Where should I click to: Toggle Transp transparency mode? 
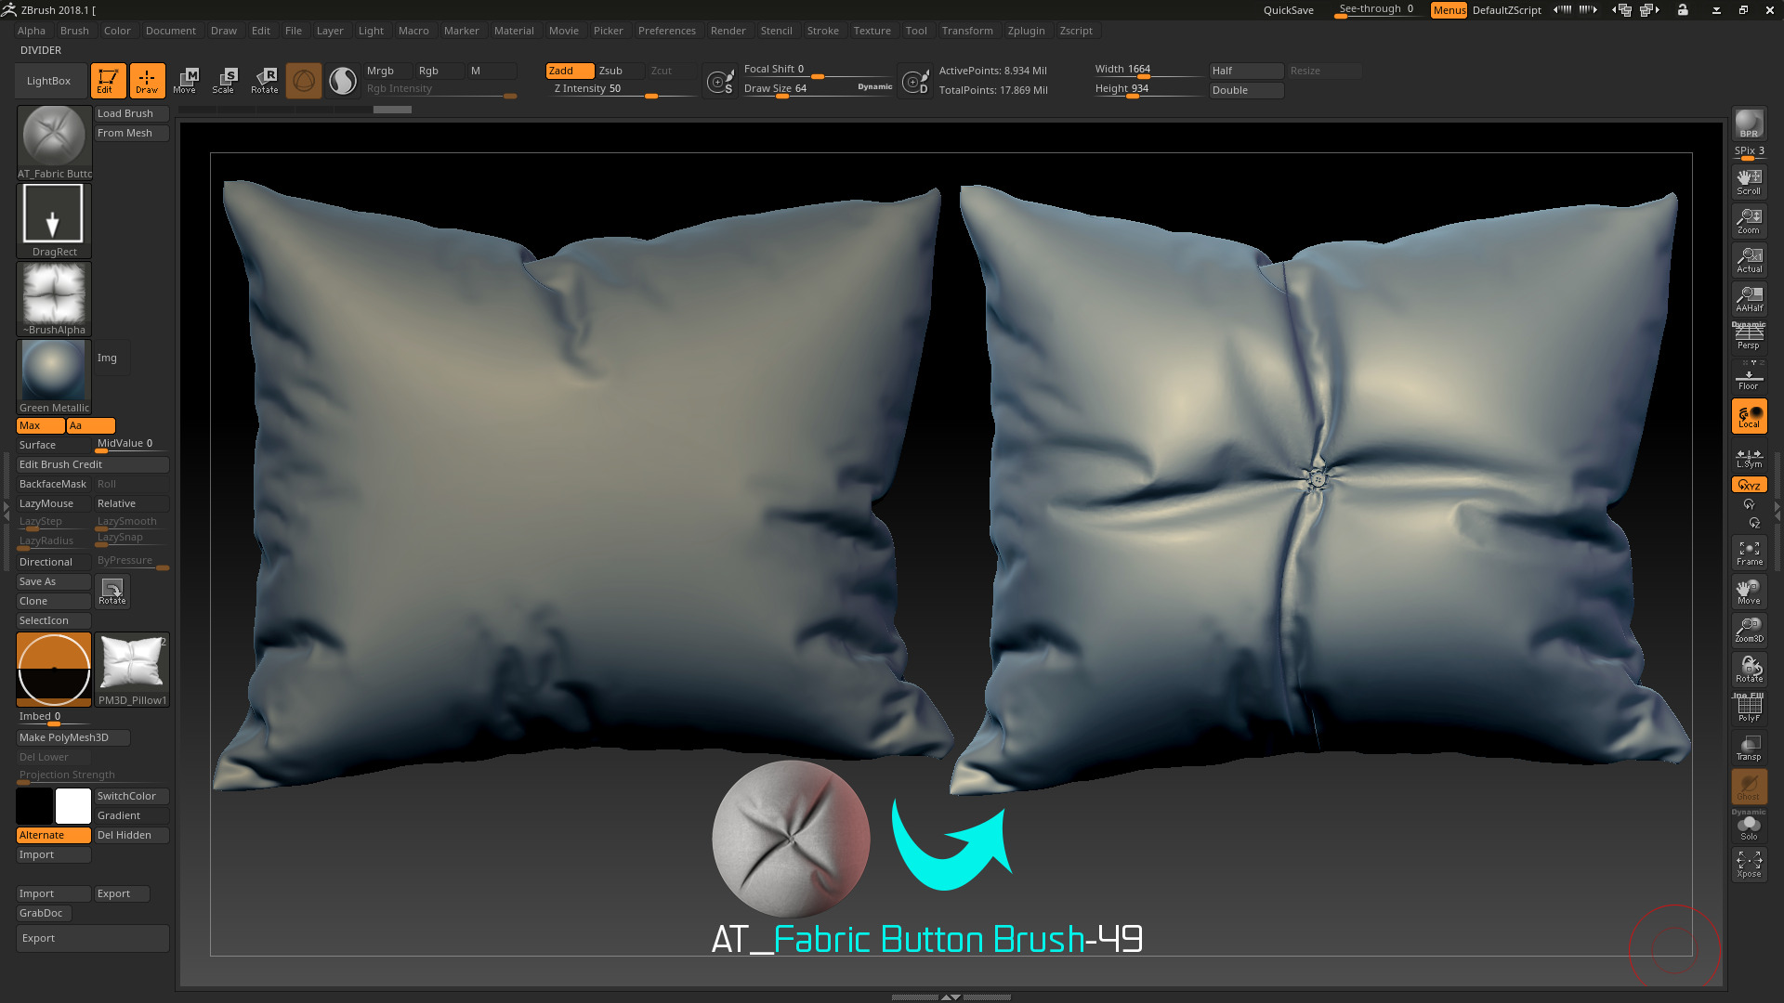(1749, 748)
